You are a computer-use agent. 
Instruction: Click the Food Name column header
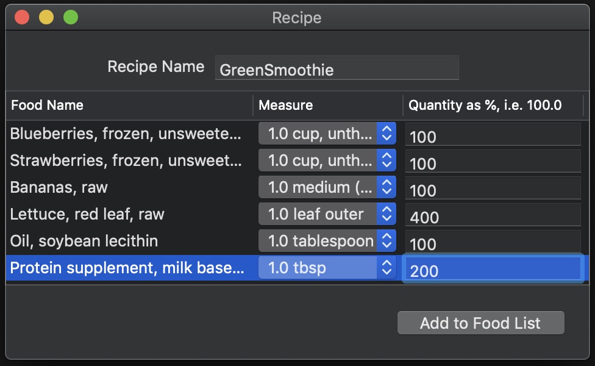coord(129,105)
